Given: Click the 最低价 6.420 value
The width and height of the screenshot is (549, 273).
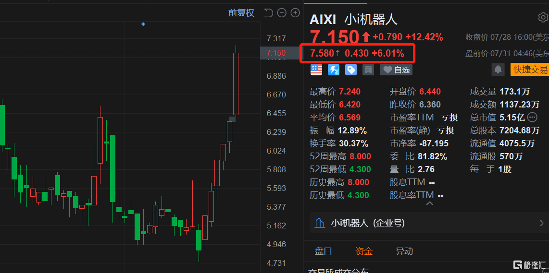Looking at the screenshot, I should 349,105.
